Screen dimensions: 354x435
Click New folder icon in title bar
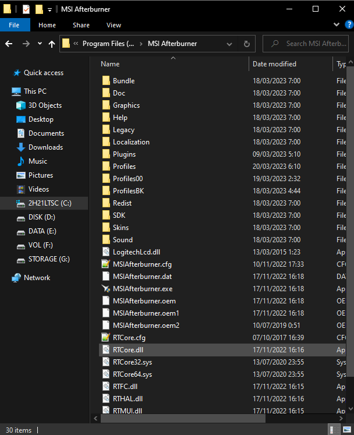click(39, 9)
